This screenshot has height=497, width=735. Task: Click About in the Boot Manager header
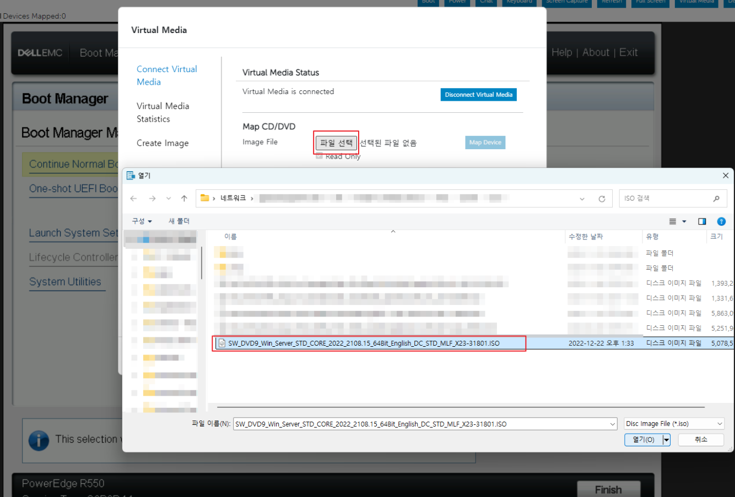(596, 52)
